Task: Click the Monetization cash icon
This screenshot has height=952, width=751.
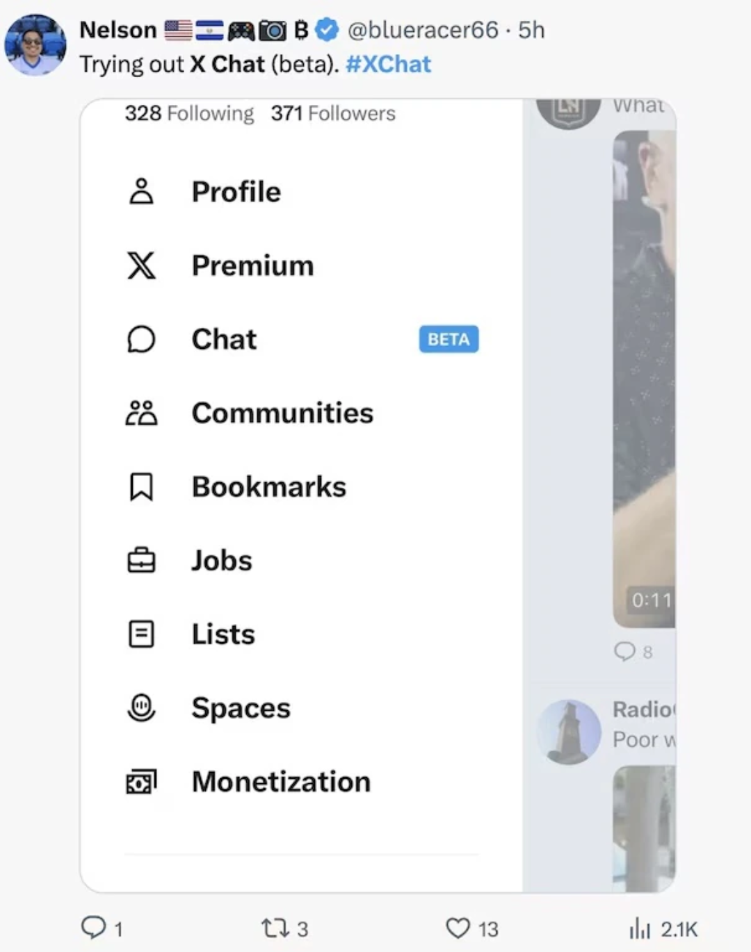Action: pos(141,782)
